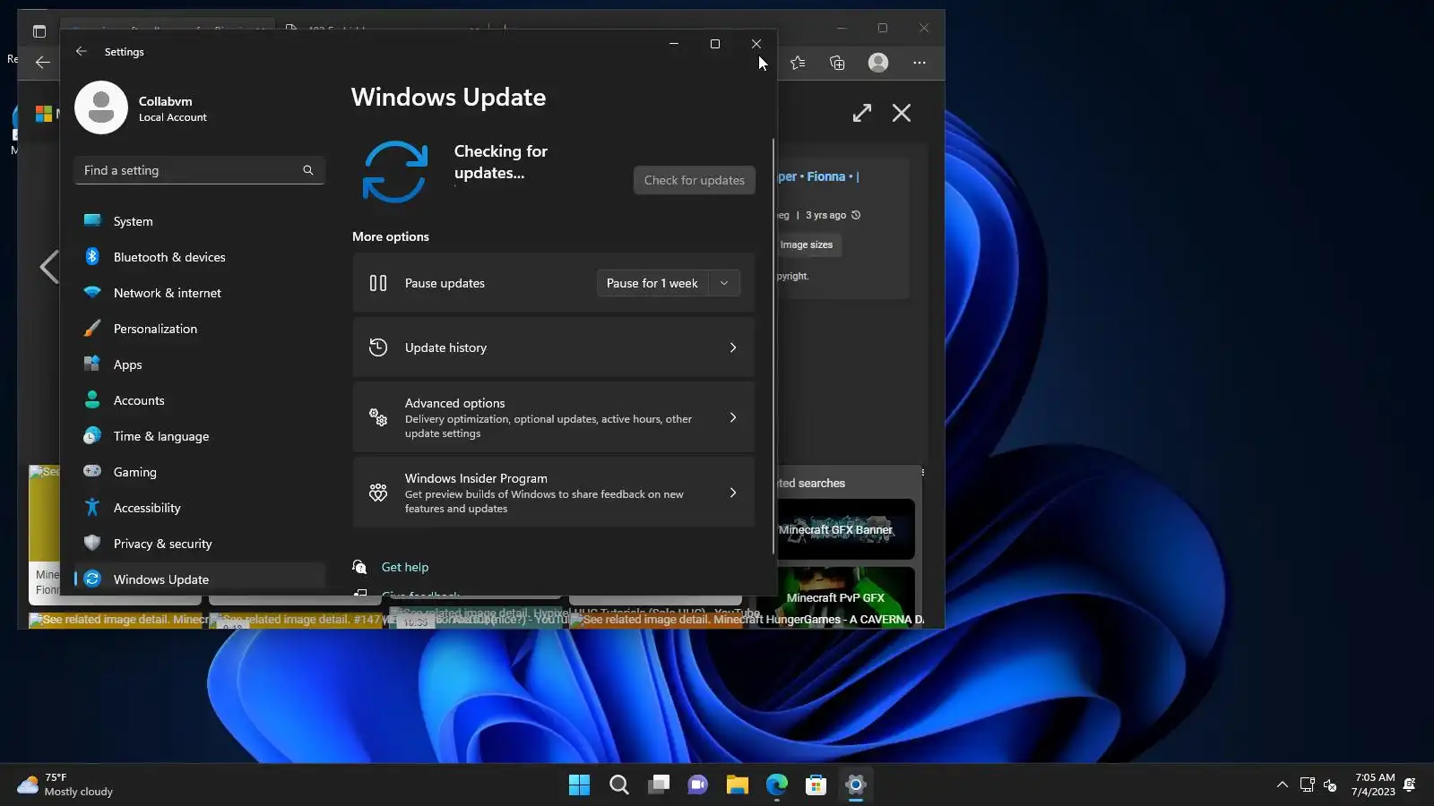Open Bluetooth & devices settings

199,257
